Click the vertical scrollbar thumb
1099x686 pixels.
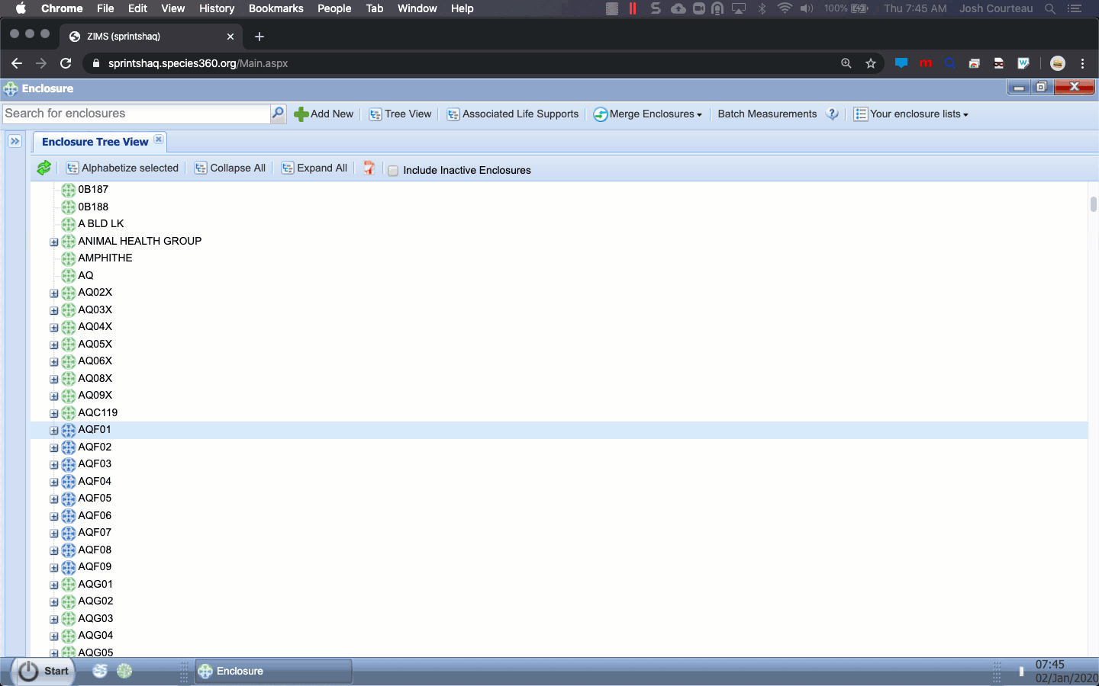[1093, 204]
